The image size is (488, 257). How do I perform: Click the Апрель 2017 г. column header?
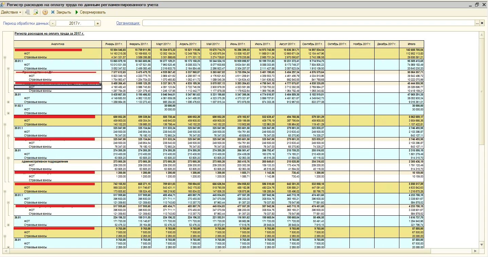[x=188, y=44]
